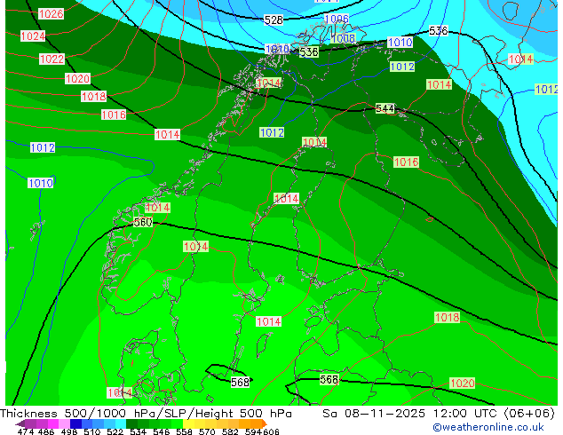Click the 1016 isobar label over Finland
Screen dimensions: 563x435
coord(406,162)
